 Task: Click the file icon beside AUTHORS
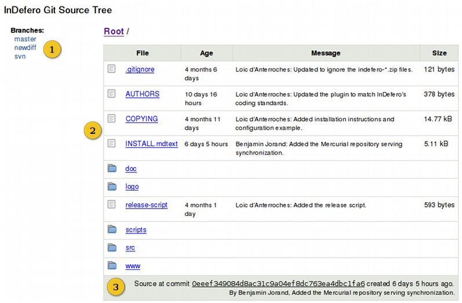pos(111,93)
